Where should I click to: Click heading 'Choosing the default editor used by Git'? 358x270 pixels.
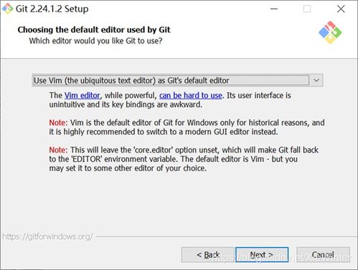[x=94, y=29]
